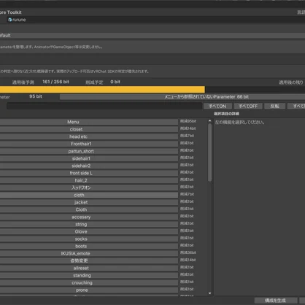Select the highlighted lowercase cloth row
This screenshot has width=305, height=305.
click(89, 195)
